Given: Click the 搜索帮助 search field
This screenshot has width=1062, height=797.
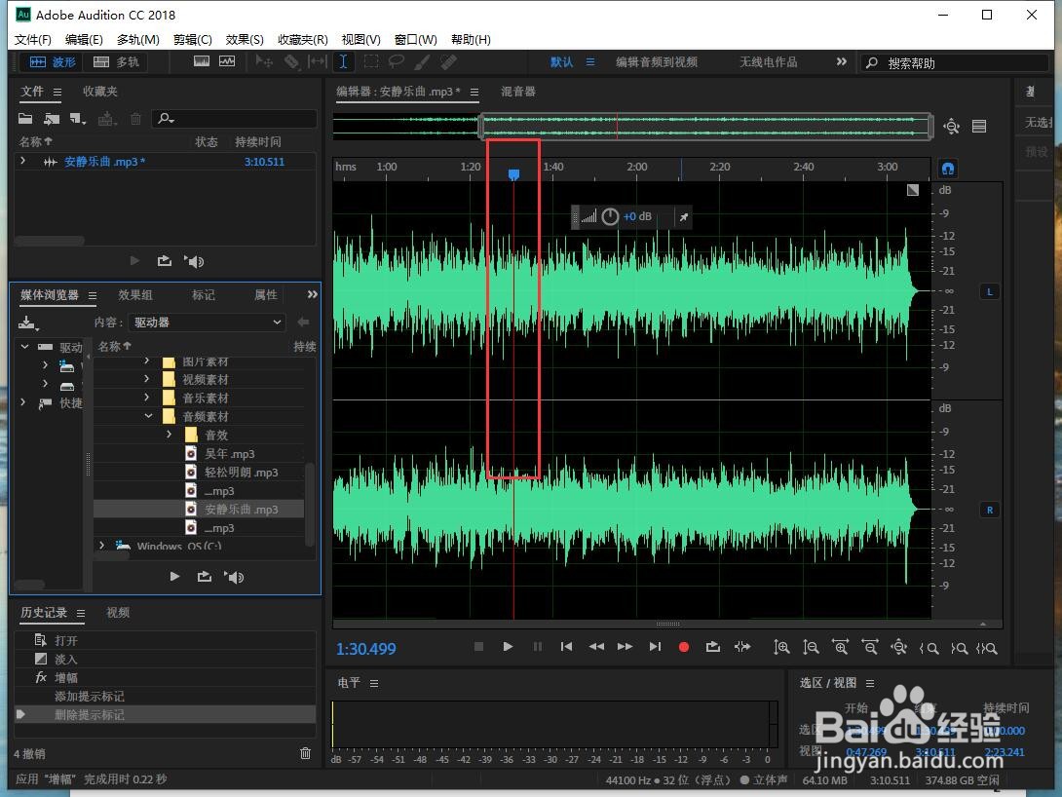Looking at the screenshot, I should (954, 63).
